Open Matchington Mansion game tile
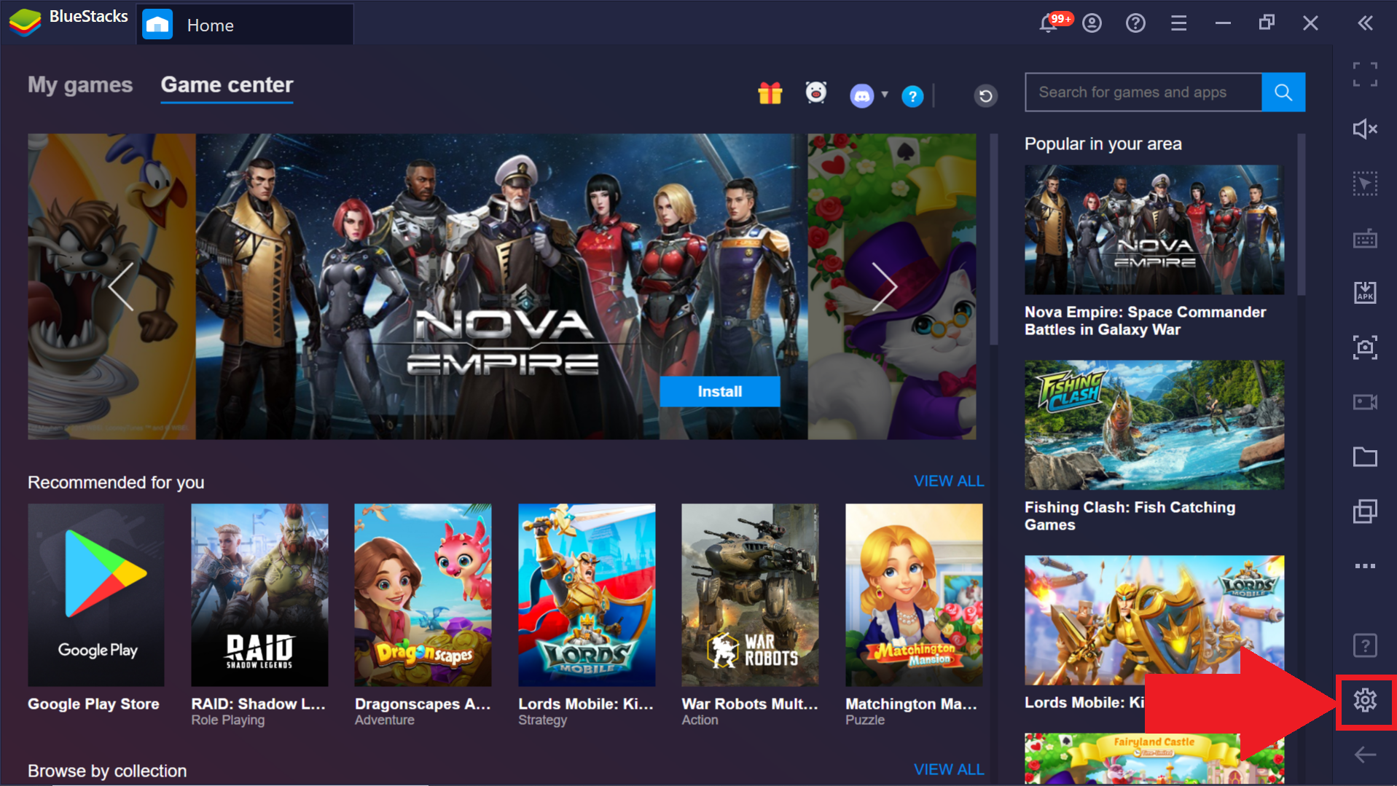The height and width of the screenshot is (786, 1397). coord(914,595)
